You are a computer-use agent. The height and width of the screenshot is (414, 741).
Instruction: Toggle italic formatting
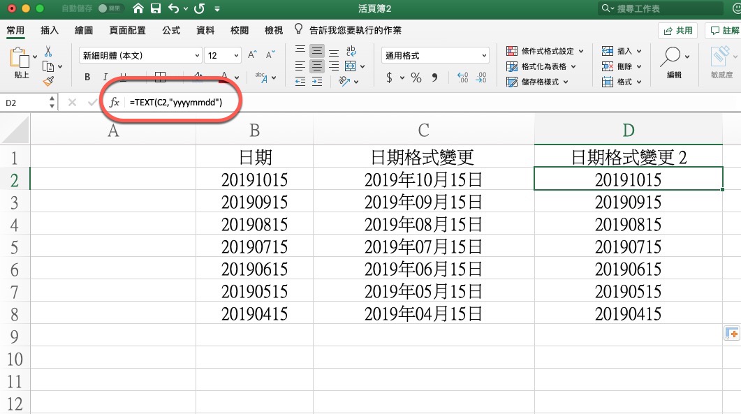click(x=105, y=77)
